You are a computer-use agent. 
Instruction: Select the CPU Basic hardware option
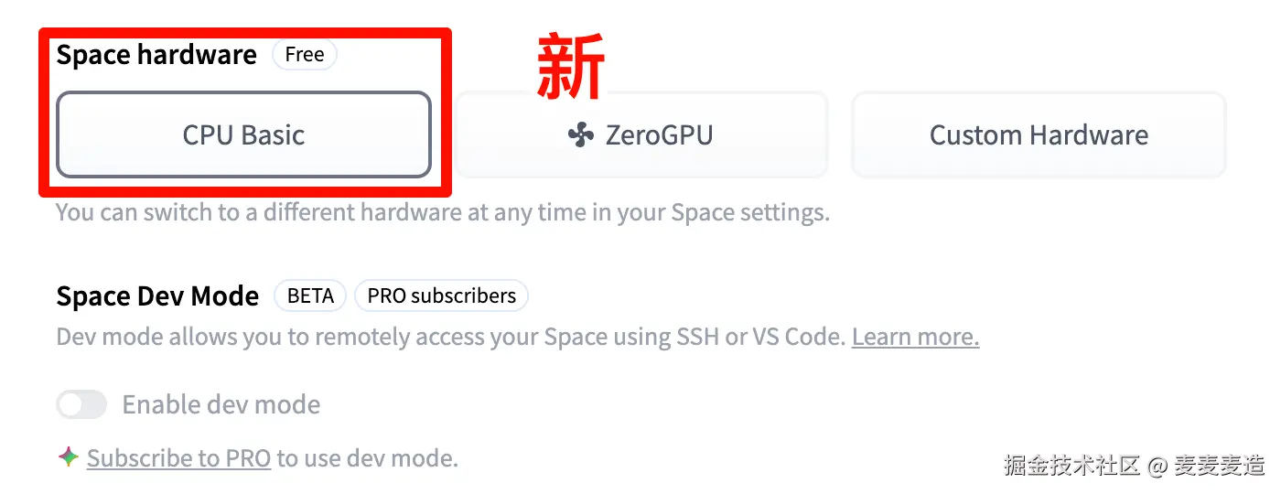243,134
